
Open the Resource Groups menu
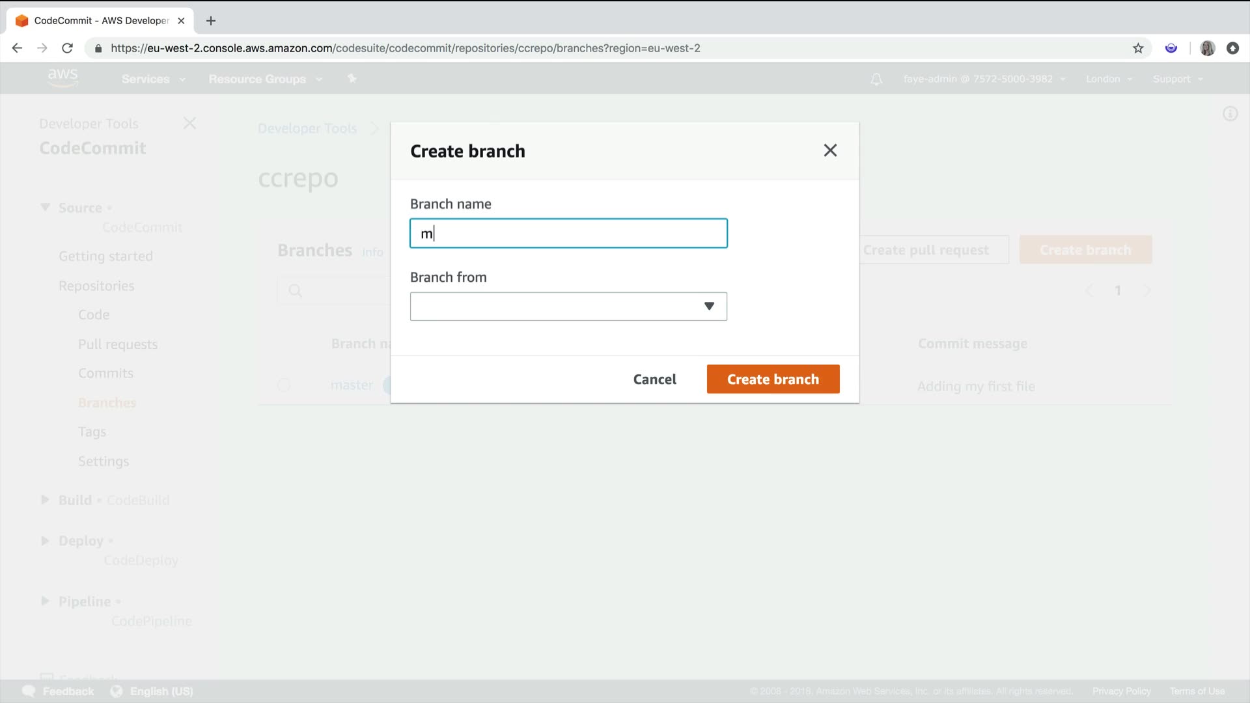click(x=265, y=79)
